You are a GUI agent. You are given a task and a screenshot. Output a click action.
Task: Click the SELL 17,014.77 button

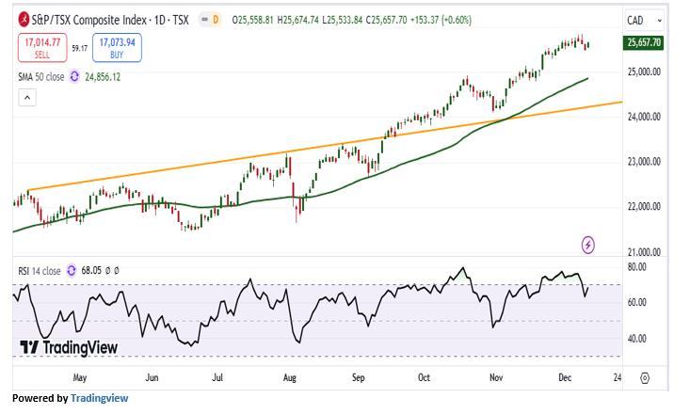pos(43,47)
